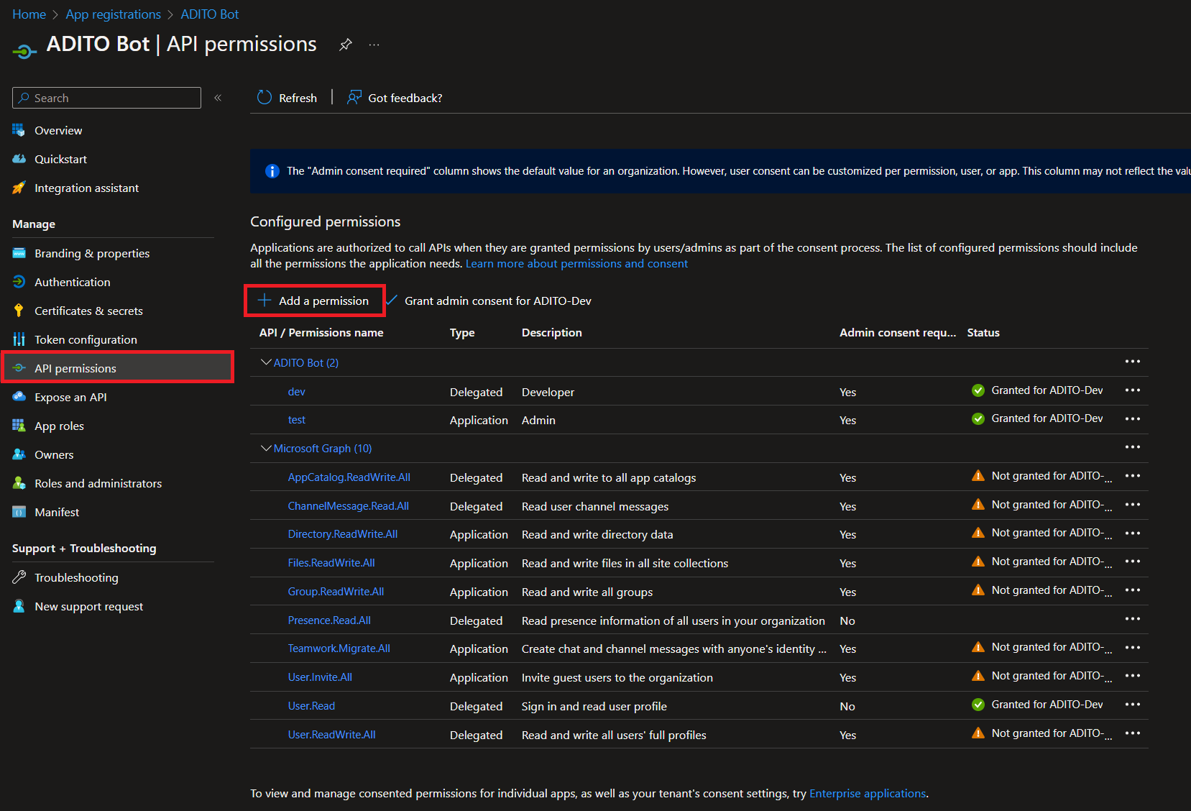Open ellipsis menu for Presence.Read.All row

[1133, 619]
